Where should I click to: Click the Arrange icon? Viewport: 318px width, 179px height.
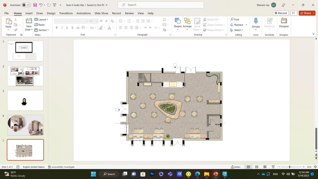click(187, 21)
